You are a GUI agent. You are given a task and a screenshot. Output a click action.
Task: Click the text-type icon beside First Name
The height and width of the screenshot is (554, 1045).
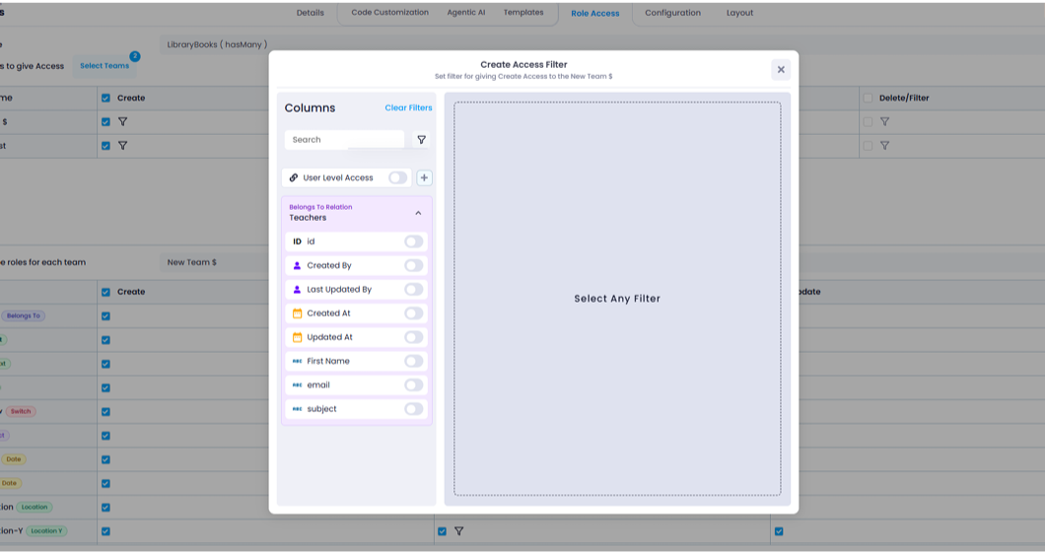click(x=298, y=362)
